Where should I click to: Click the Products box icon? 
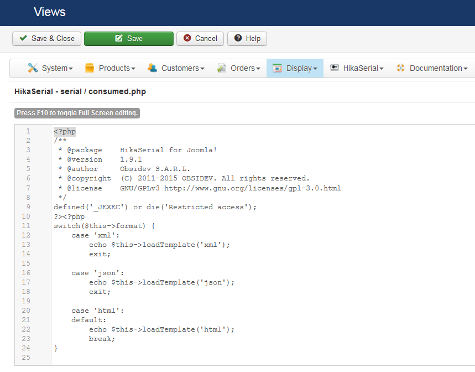coord(90,68)
